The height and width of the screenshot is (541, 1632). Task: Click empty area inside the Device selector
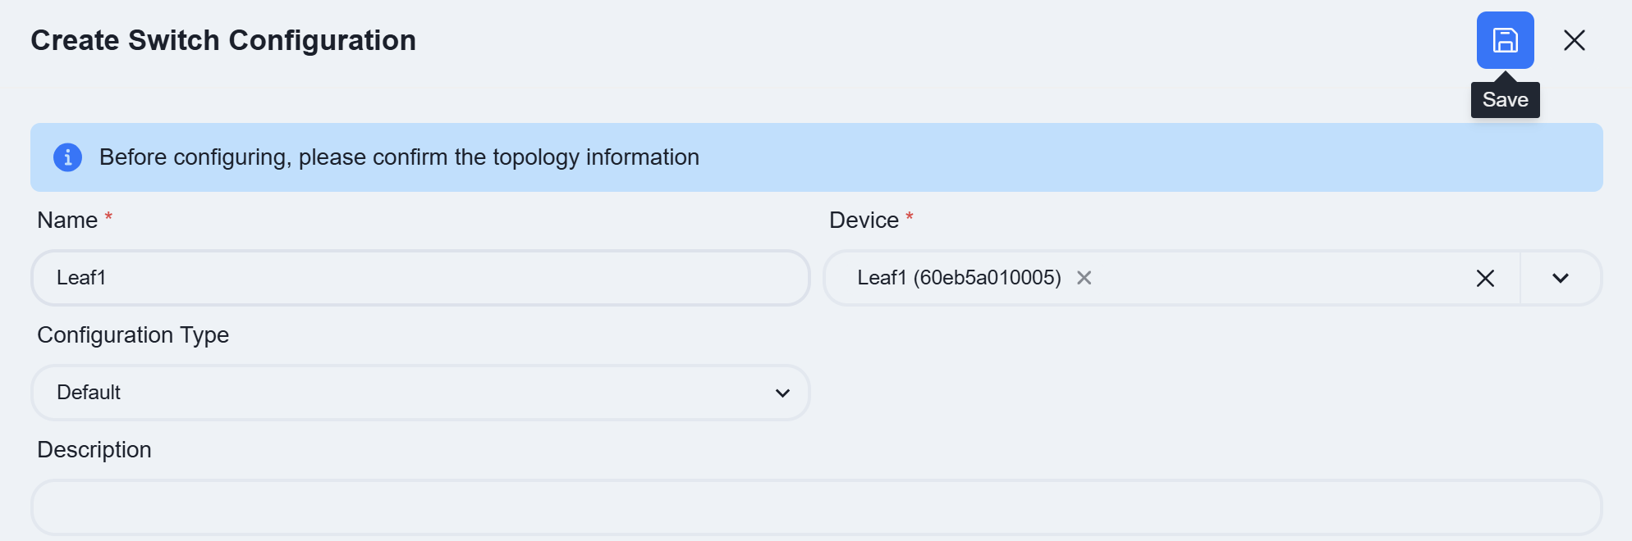pos(1281,278)
